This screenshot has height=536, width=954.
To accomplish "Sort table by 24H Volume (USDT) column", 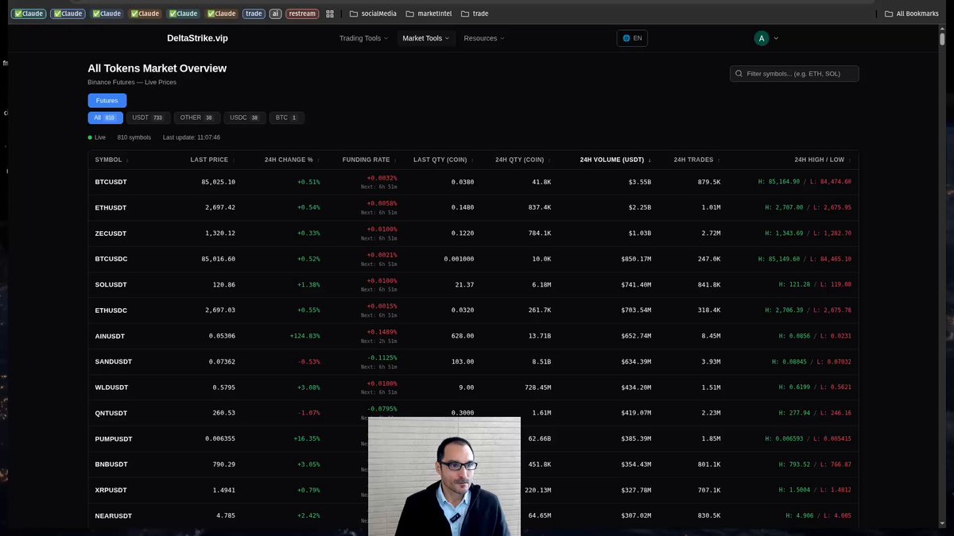I will (x=615, y=160).
